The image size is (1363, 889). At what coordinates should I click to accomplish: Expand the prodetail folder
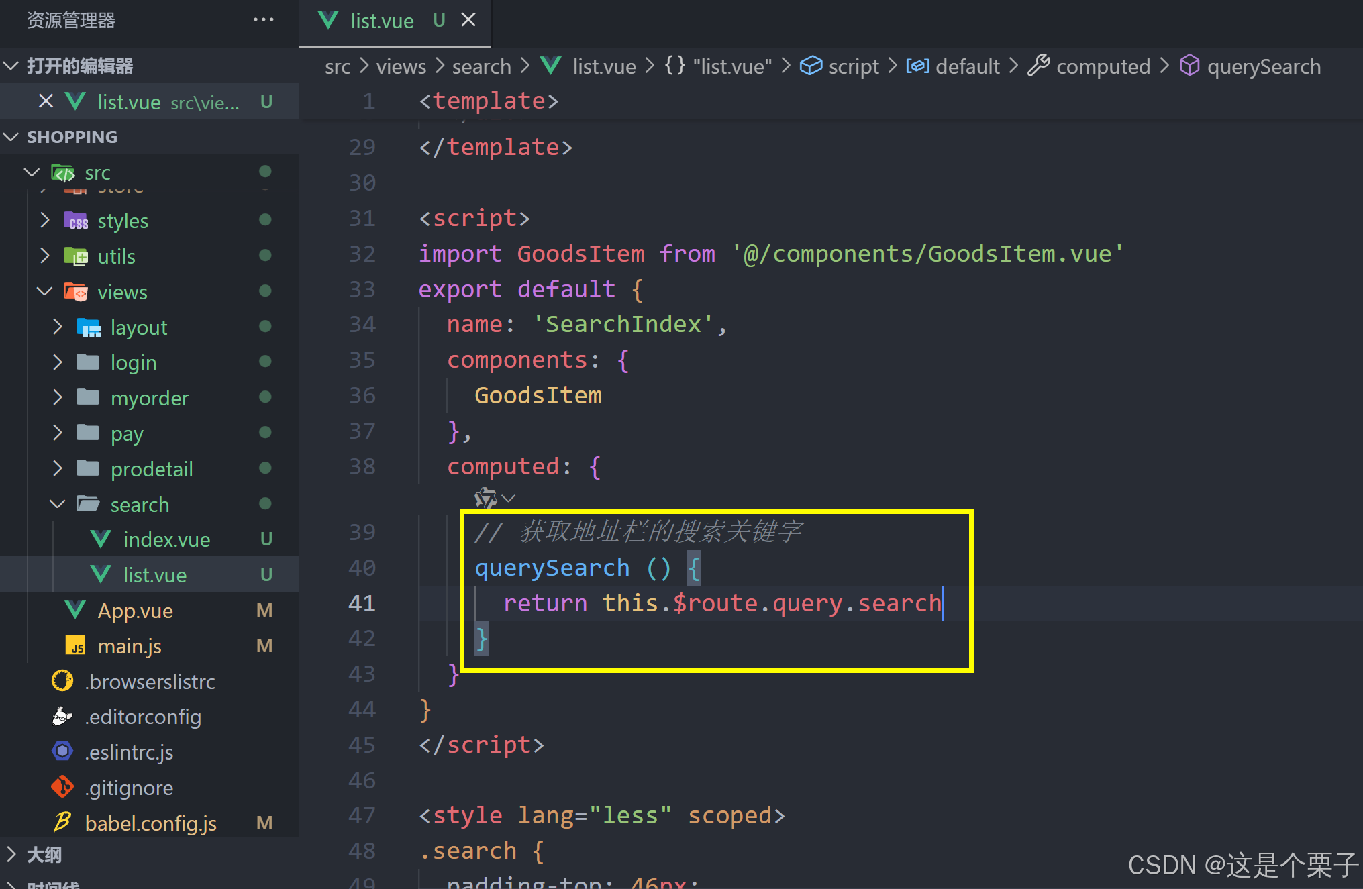click(x=58, y=469)
